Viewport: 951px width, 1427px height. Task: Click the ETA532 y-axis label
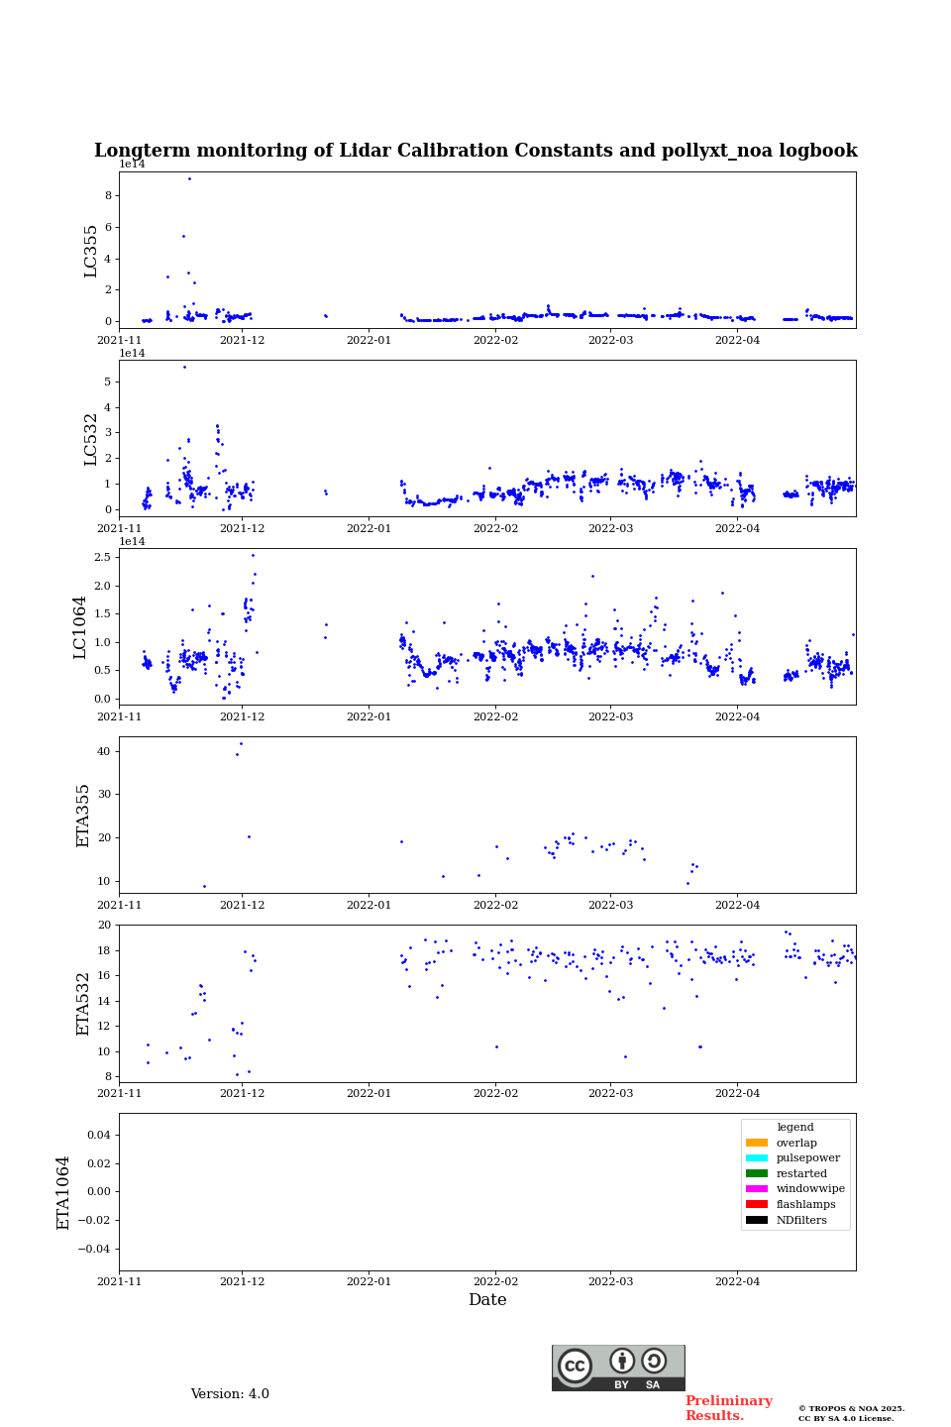click(83, 1004)
